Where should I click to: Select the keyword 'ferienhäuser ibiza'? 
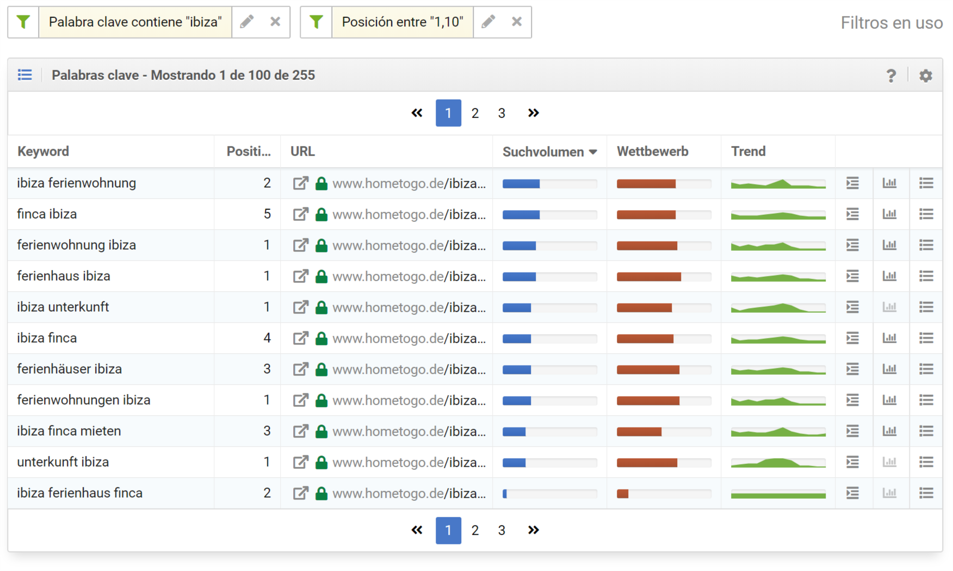pyautogui.click(x=70, y=369)
